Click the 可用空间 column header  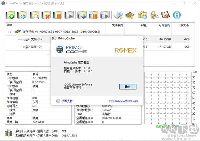point(164,25)
